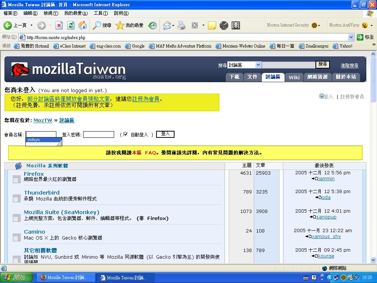Toggle the 自動登入 auto-login checkbox
The image size is (377, 283).
click(125, 134)
